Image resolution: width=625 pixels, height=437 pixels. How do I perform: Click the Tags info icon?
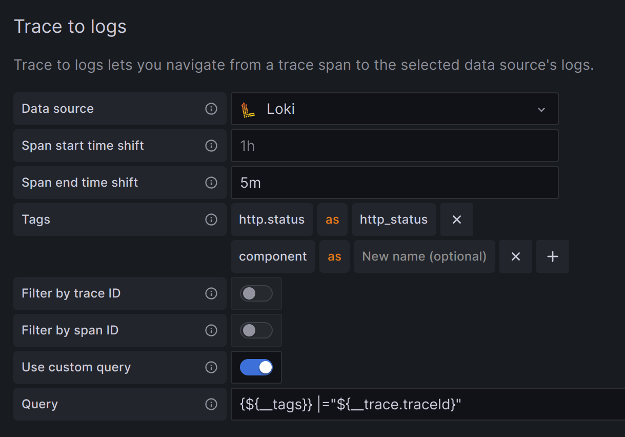211,220
